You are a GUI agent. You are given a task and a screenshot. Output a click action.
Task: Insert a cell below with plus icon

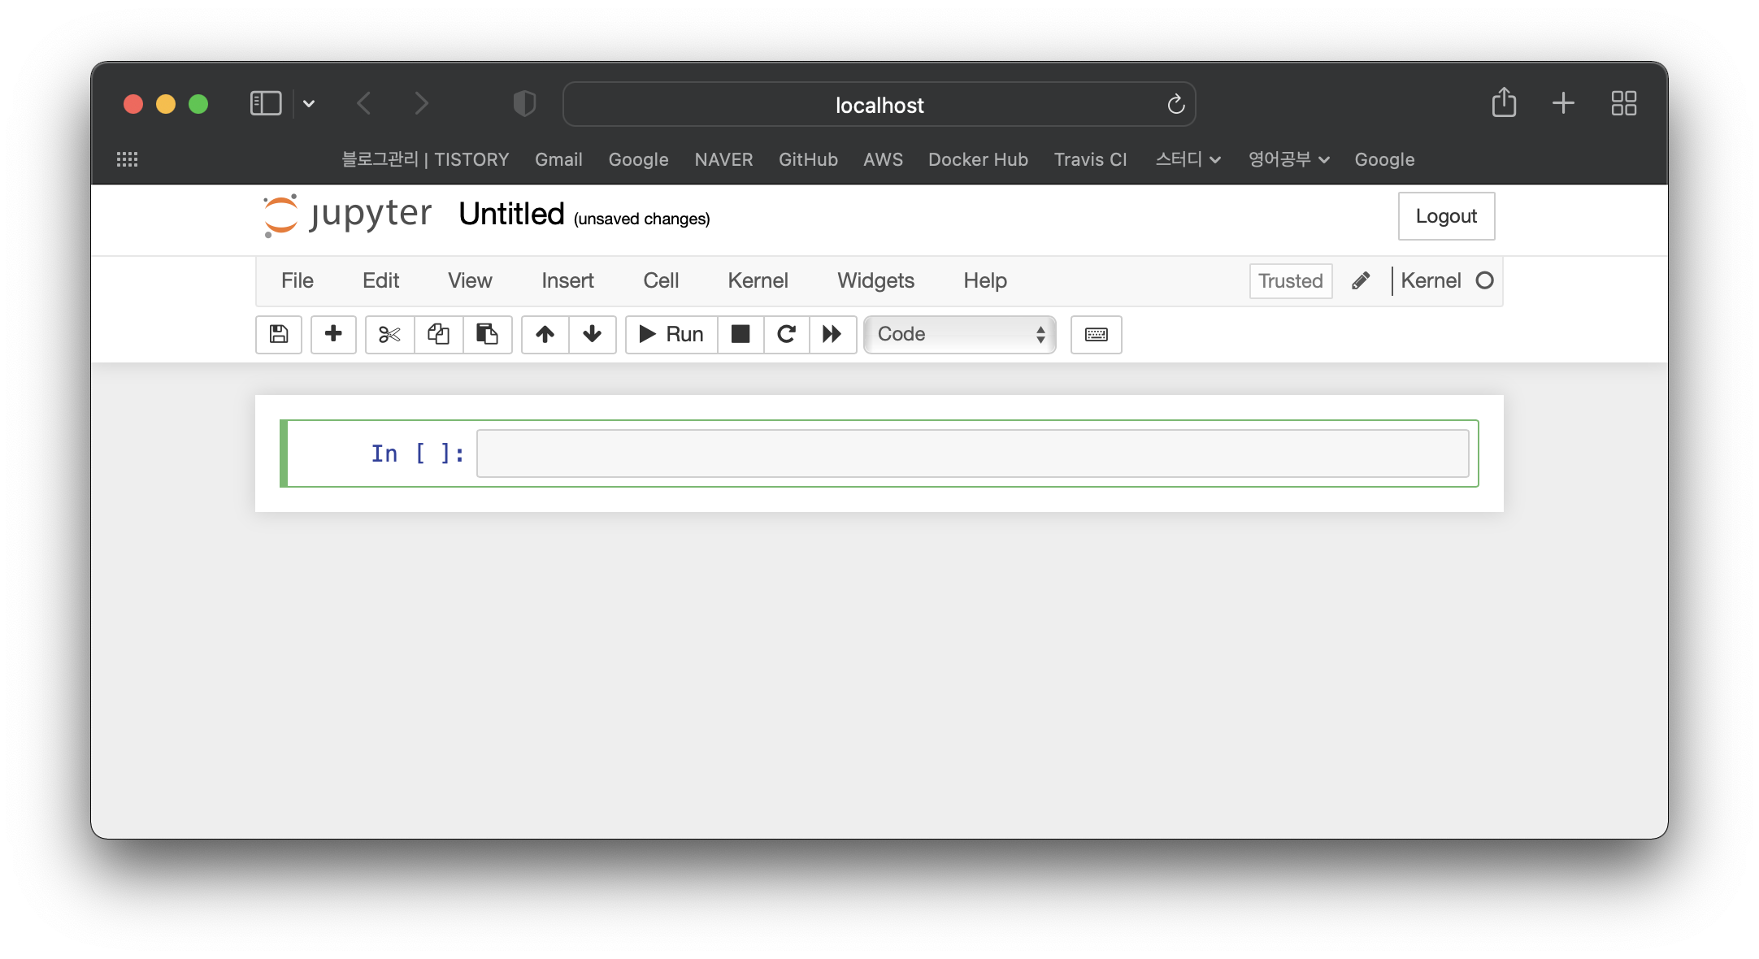point(333,334)
